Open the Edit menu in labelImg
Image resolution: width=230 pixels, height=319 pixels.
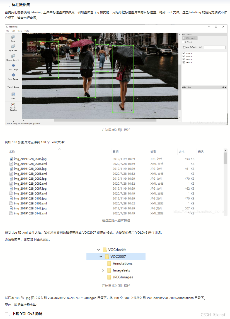13,31
